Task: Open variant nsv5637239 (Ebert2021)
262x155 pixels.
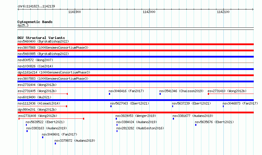Action: pyautogui.click(x=191, y=103)
